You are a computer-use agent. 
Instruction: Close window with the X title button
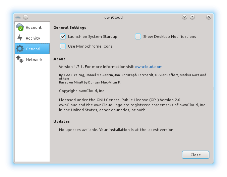(209, 17)
